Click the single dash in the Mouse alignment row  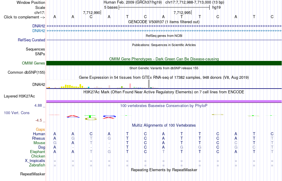(109, 143)
